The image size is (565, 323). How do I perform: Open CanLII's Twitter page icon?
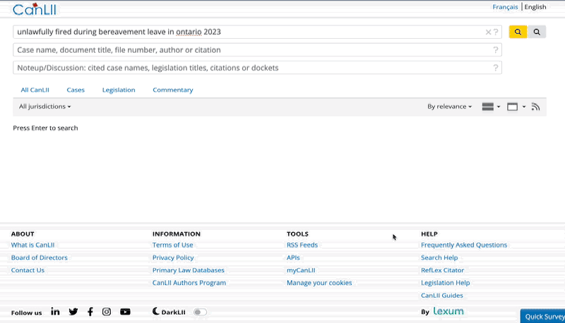coord(73,312)
